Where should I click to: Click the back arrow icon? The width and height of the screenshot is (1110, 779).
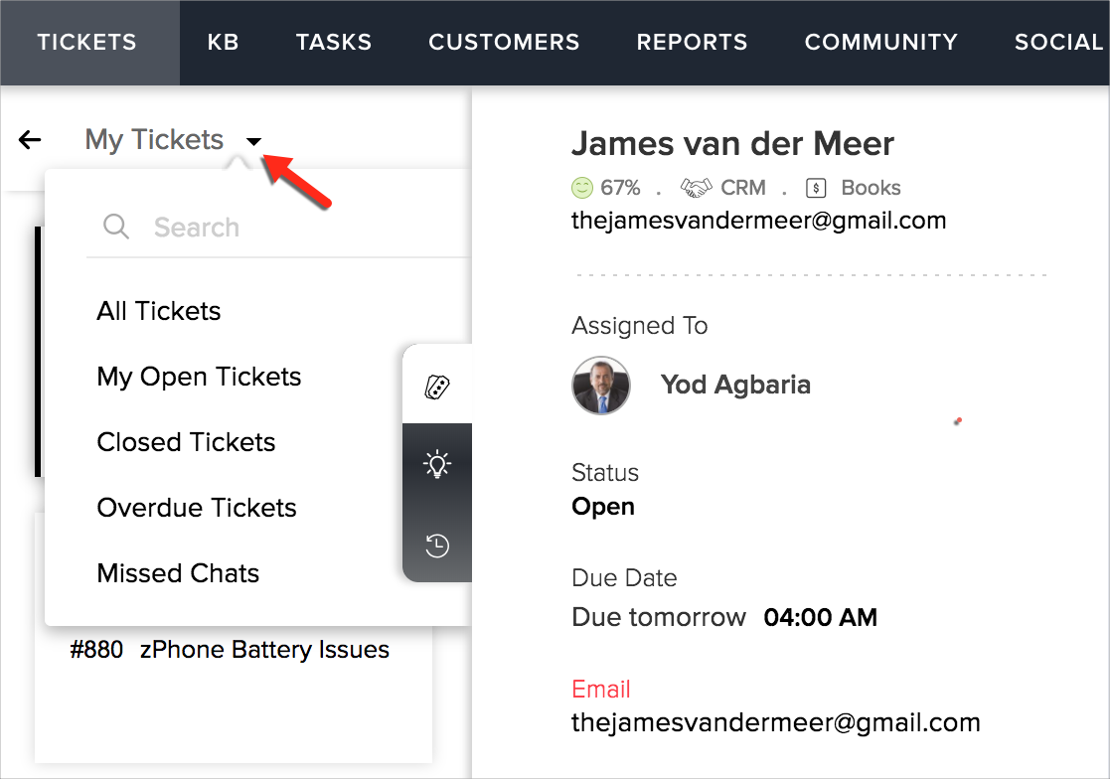point(30,140)
